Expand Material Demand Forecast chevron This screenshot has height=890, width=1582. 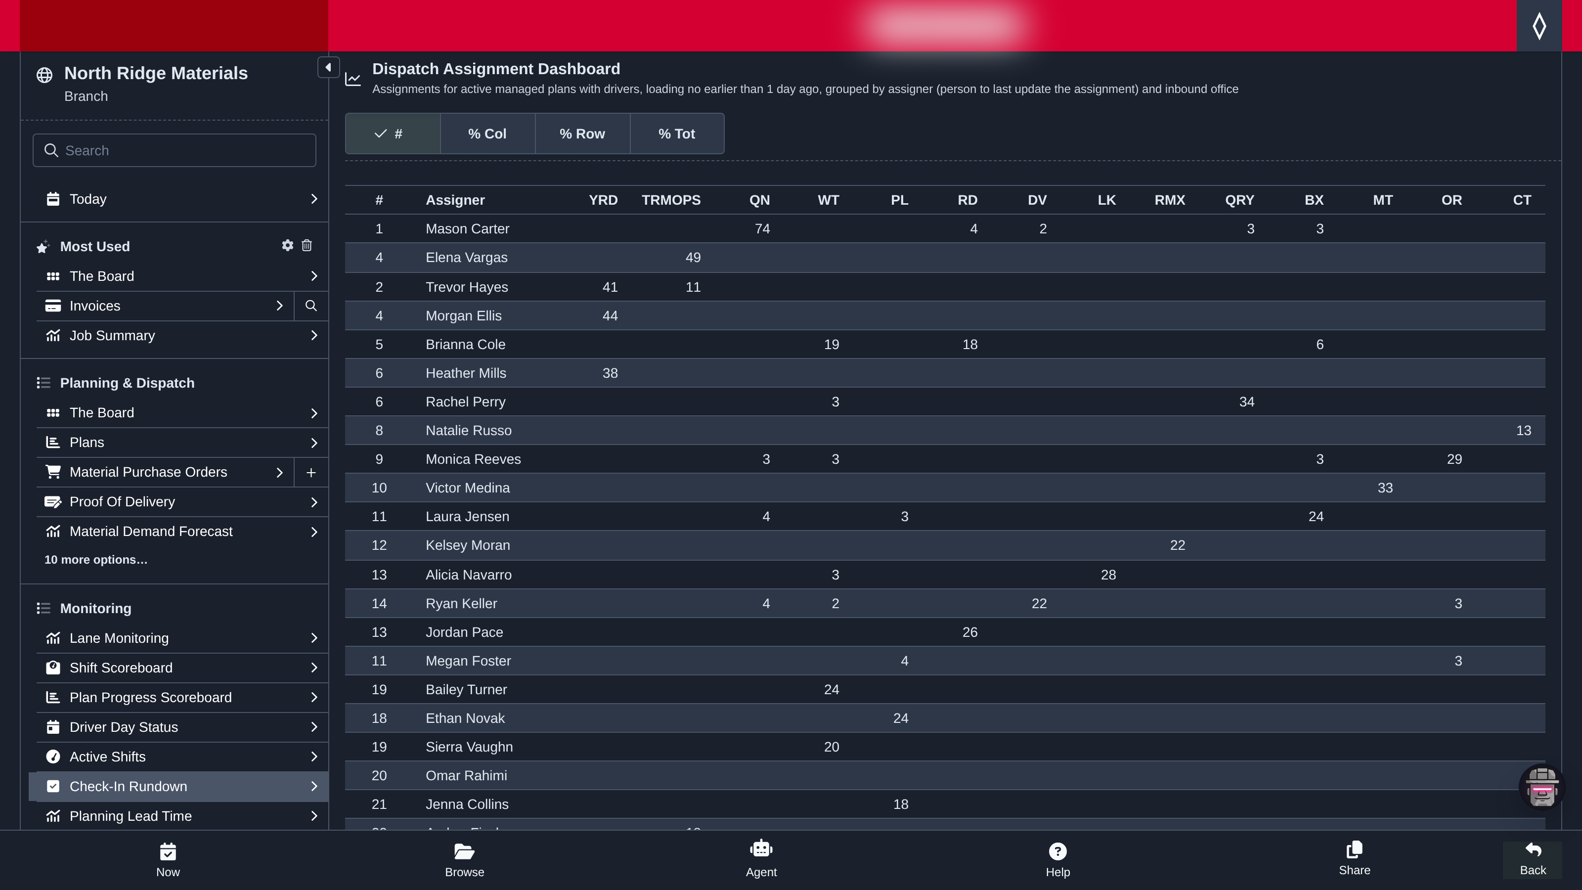click(314, 532)
